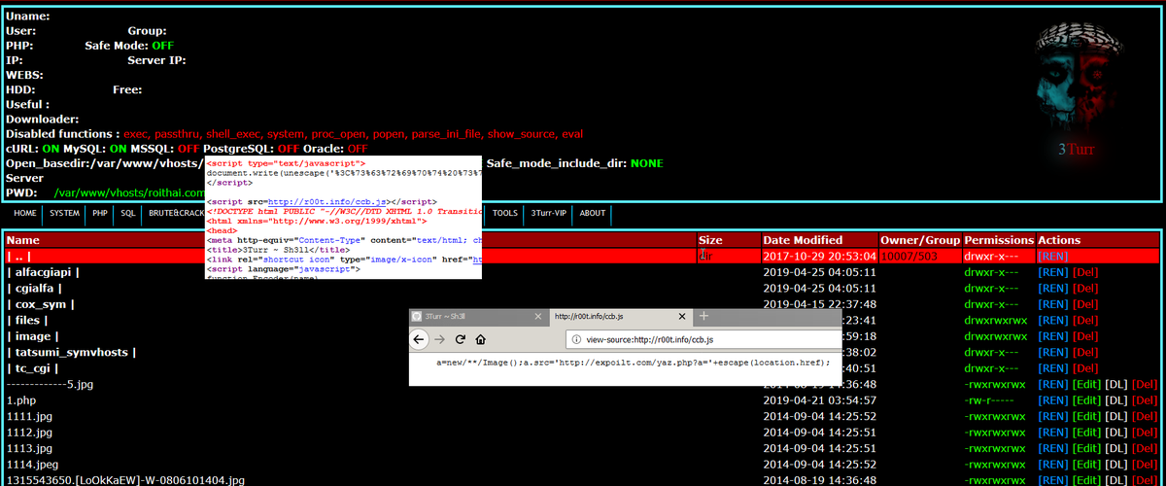
Task: Click [Edit] in the 1112.jpg row
Action: coord(1086,432)
